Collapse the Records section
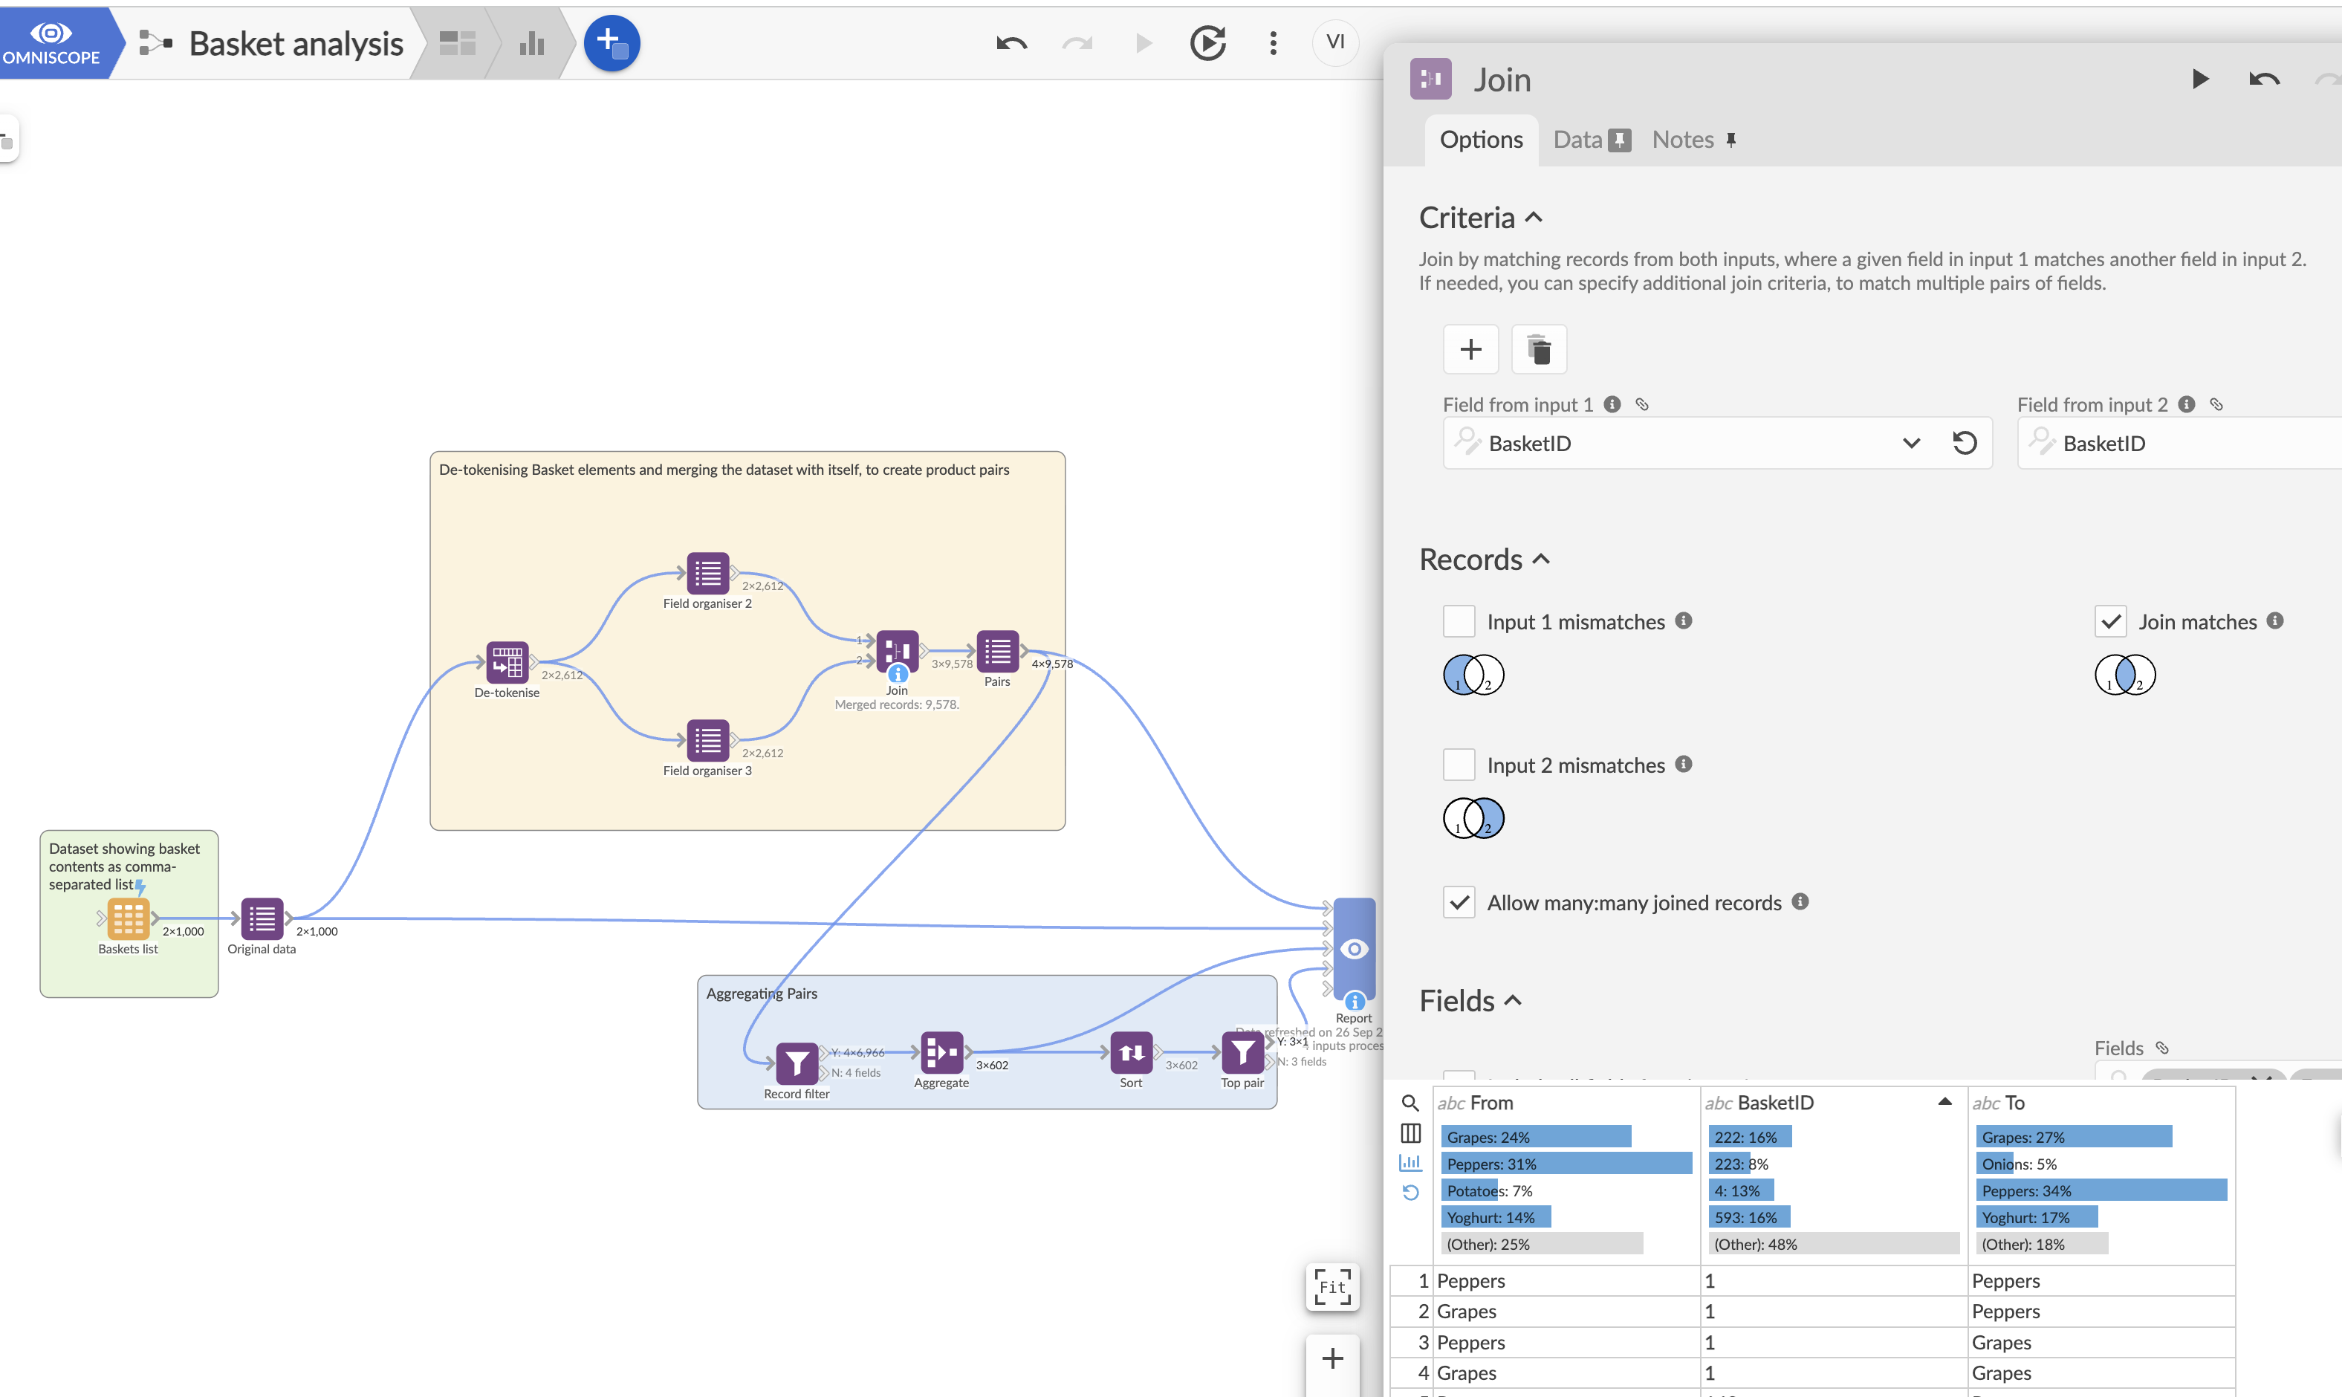Viewport: 2342px width, 1397px height. coord(1541,560)
